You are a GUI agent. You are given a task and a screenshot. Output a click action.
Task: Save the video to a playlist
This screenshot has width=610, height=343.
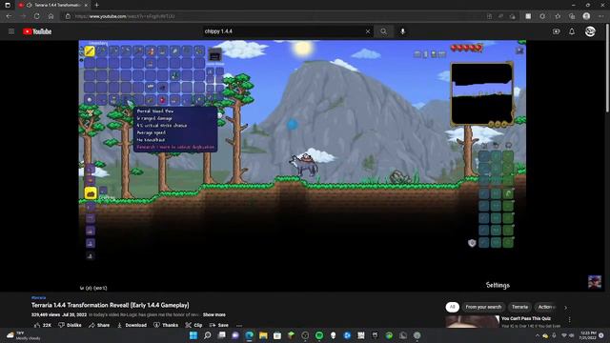tap(218, 325)
